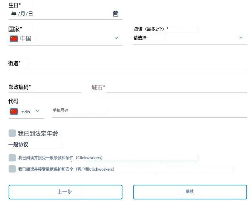
Task: Tick the 数据保护和安全 acceptance checkbox
Action: click(x=12, y=169)
